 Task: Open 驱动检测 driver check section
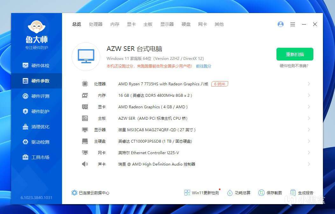[36, 142]
